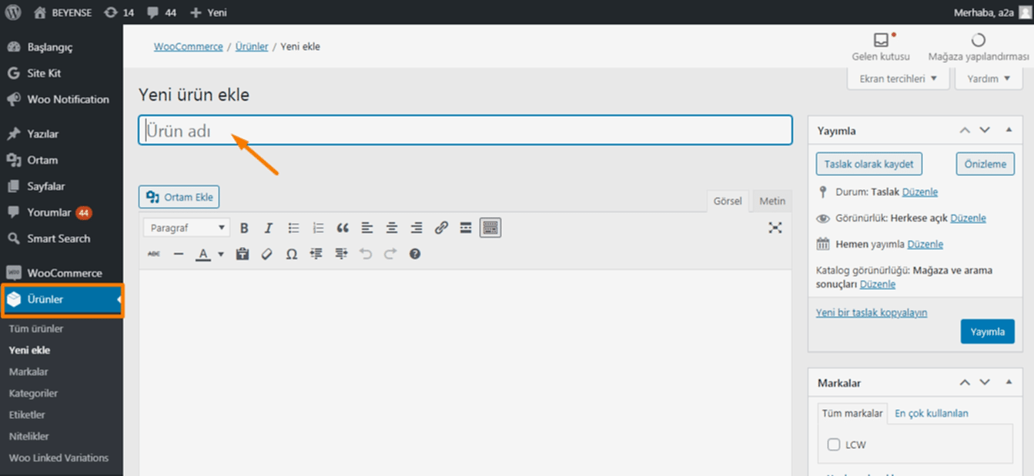Open the Nitelikler submenu item

pyautogui.click(x=29, y=436)
